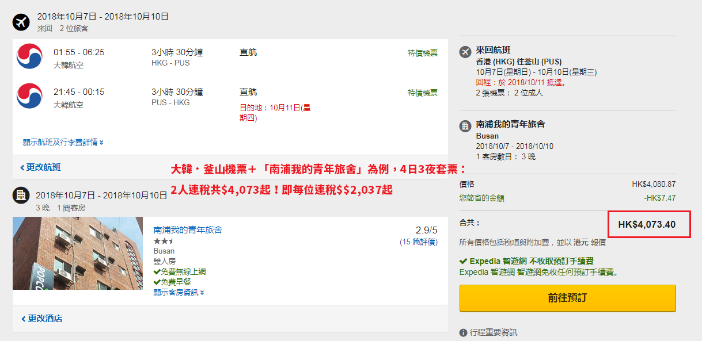
Task: Click the 10月7日(星期日) - 10月10日(星期三) dates
Action: (537, 72)
